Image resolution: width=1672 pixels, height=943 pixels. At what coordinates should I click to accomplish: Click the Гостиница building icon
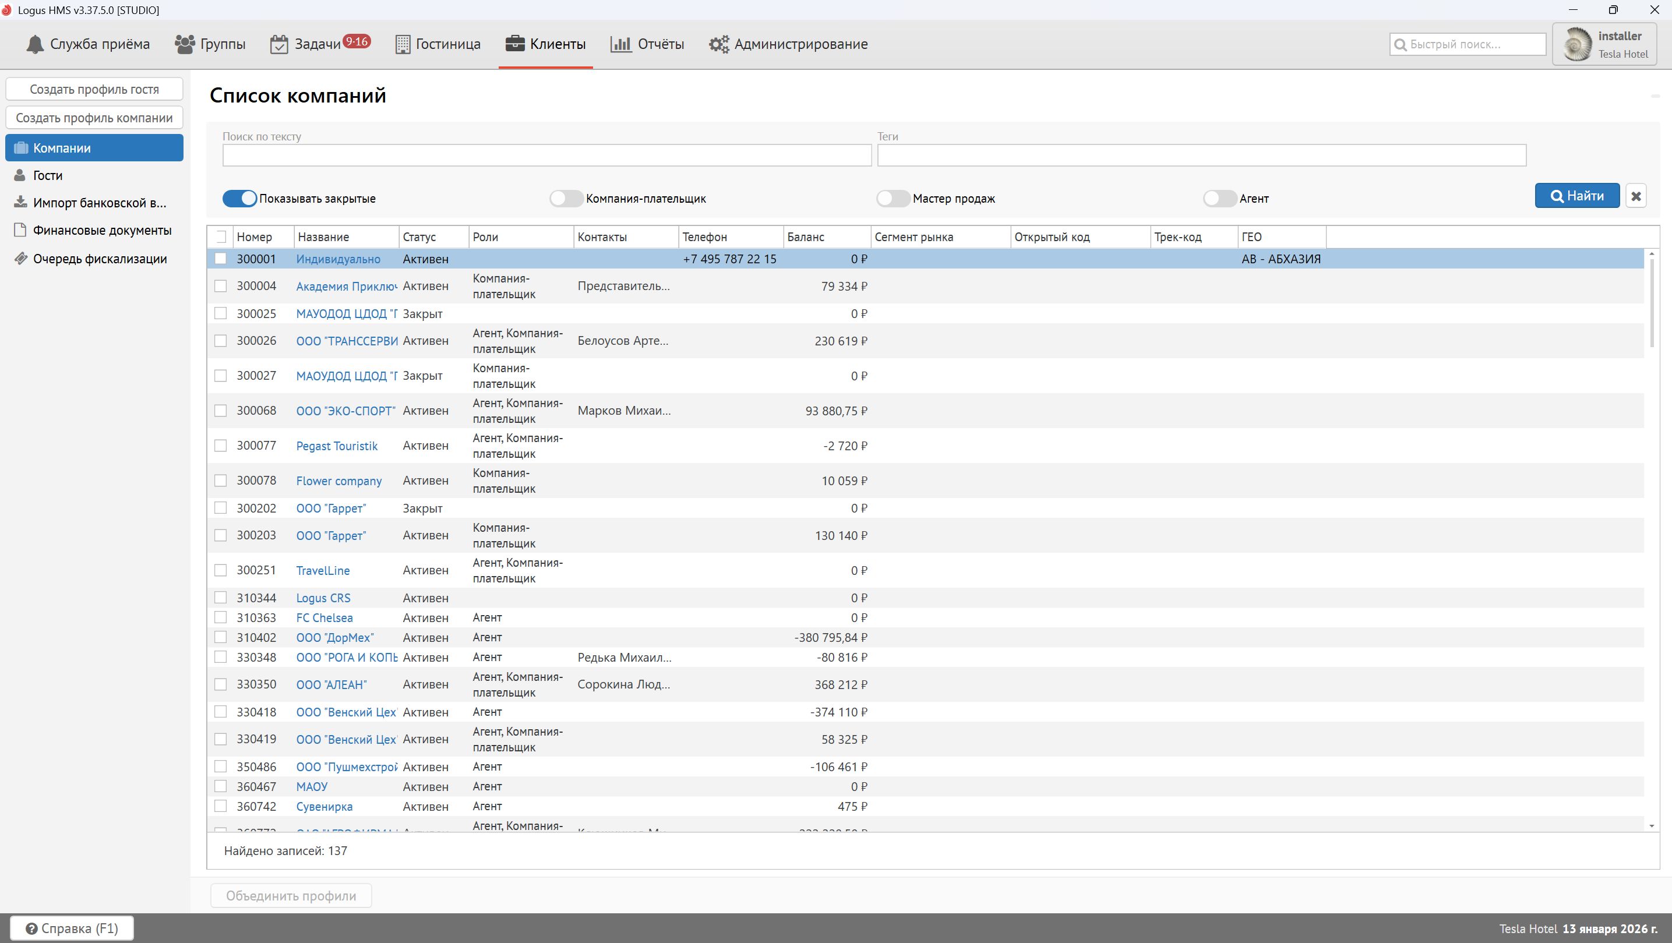(x=403, y=44)
